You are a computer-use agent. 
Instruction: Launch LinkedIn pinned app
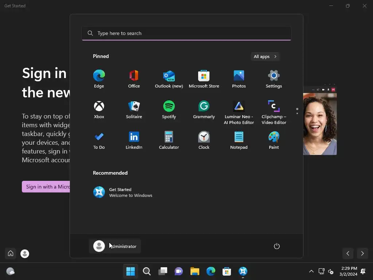click(x=134, y=140)
